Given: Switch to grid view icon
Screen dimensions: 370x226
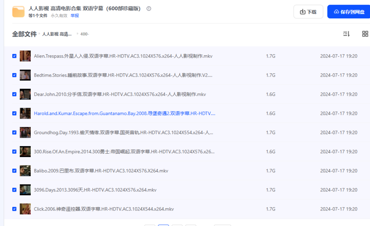Looking at the screenshot, I should tap(365, 34).
